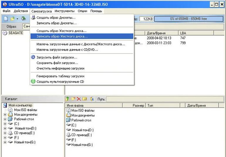Click the Путь path field
The height and width of the screenshot is (157, 226).
pos(165,99)
